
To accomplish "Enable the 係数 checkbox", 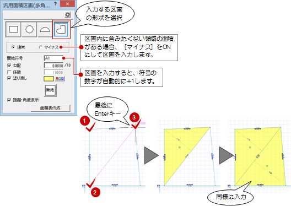I will (x=9, y=72).
